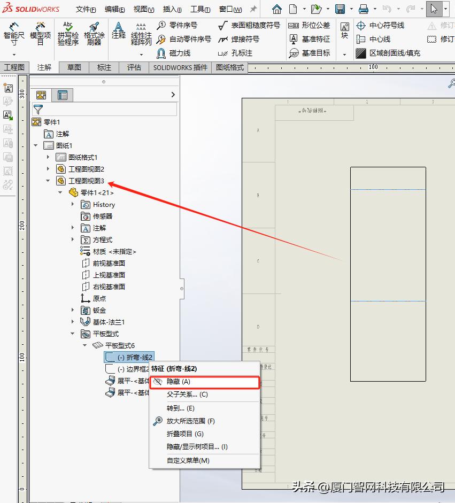The height and width of the screenshot is (503, 455).
Task: Open the 文件(F) menu
Action: coord(86,9)
